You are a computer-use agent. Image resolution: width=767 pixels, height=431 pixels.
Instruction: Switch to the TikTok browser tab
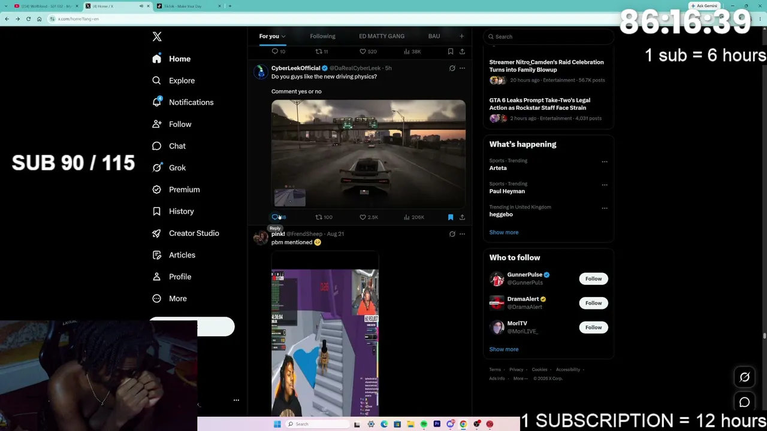pos(189,6)
